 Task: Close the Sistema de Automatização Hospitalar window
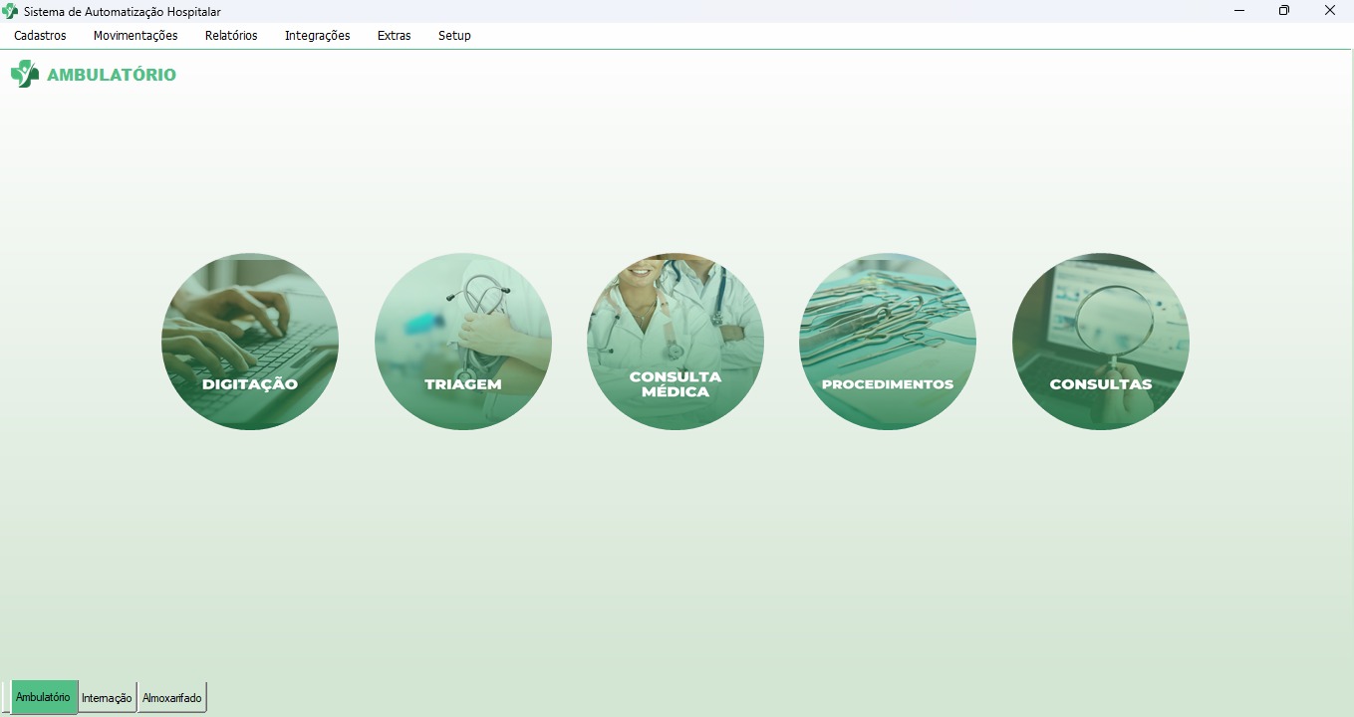(x=1330, y=11)
